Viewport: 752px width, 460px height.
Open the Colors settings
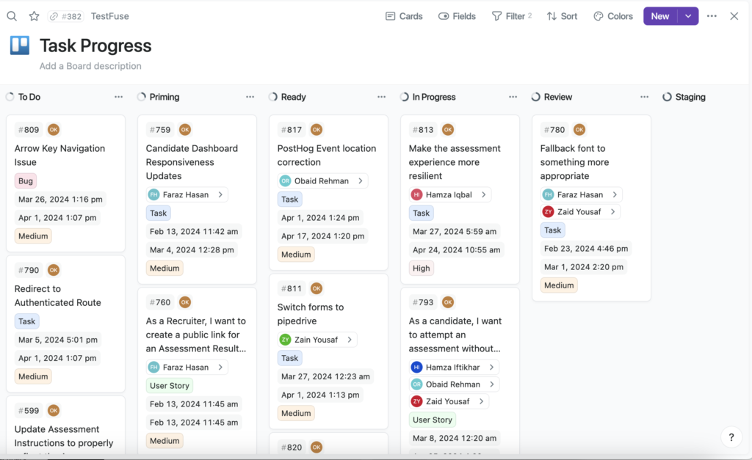(x=613, y=16)
